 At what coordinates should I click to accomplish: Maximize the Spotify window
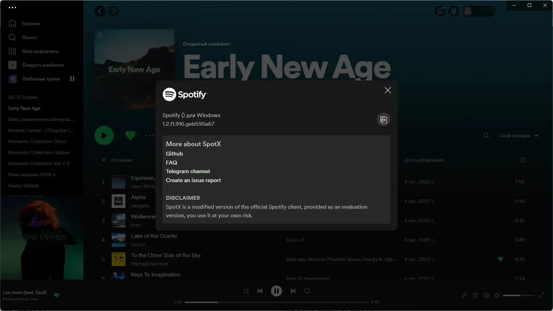[529, 5]
